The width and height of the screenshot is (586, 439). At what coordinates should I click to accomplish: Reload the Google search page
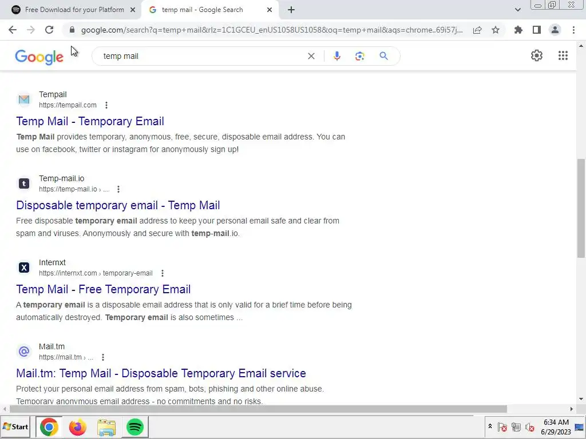49,30
